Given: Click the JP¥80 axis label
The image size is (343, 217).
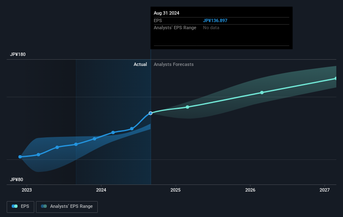Looking at the screenshot, I should (16, 179).
